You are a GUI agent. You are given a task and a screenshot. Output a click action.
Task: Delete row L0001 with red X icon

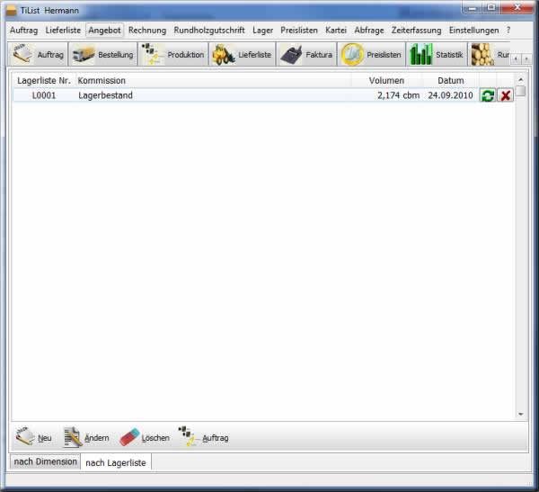[505, 95]
